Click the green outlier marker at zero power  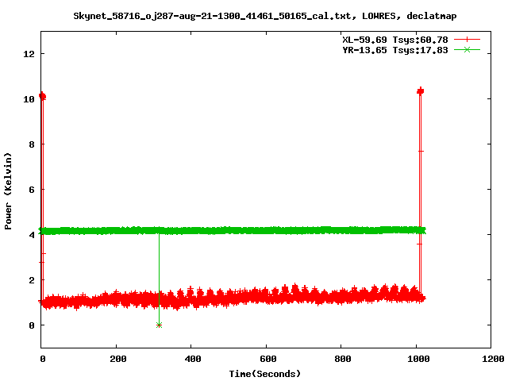coord(159,325)
